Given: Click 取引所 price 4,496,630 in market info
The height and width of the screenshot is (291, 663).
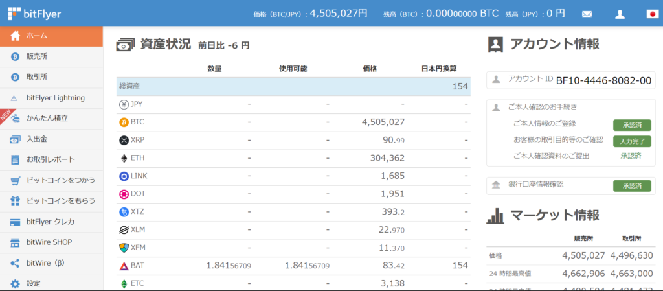Looking at the screenshot, I should (631, 255).
